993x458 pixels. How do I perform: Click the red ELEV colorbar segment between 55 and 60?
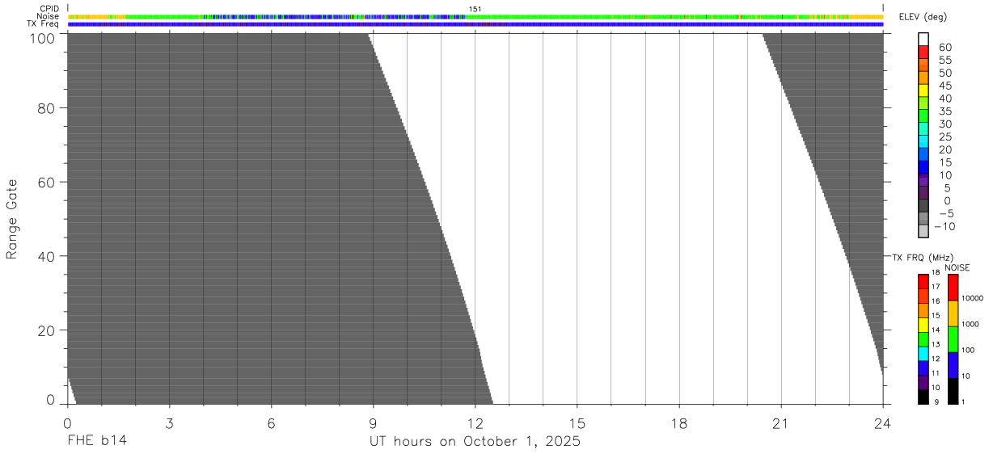923,52
